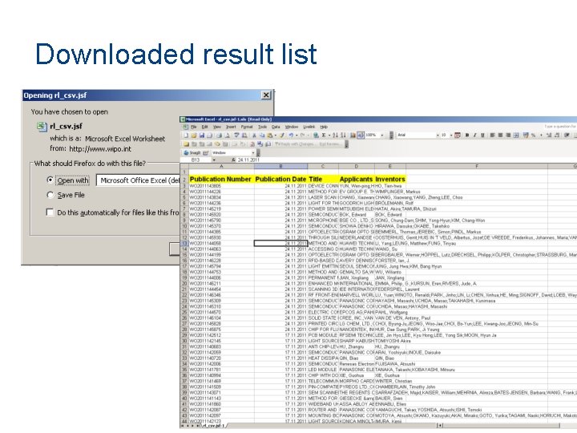Open the Name Box dropdown arrow
The width and height of the screenshot is (577, 433).
click(214, 160)
